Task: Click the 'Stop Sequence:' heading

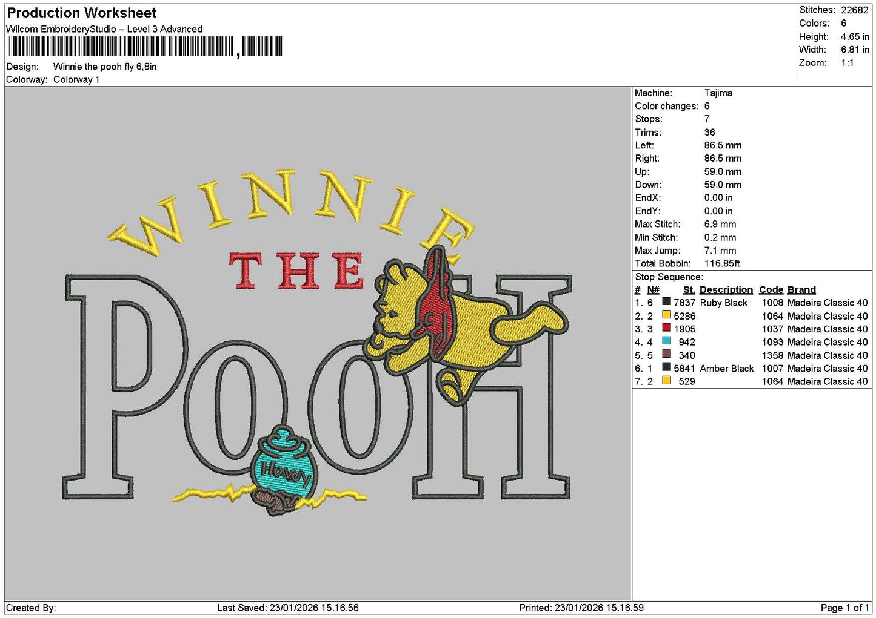Action: click(x=669, y=277)
